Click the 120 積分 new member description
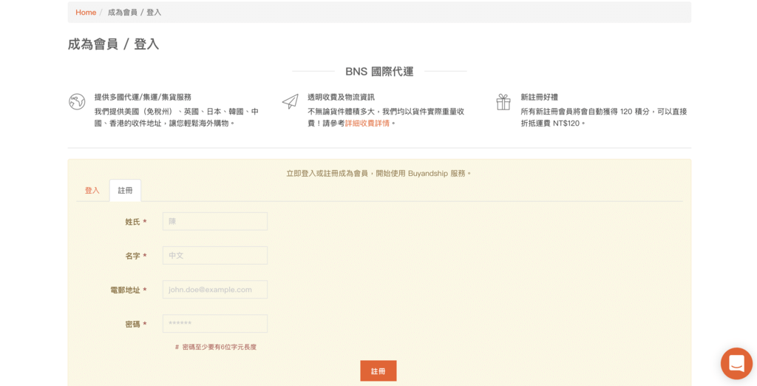The height and width of the screenshot is (386, 757). tap(604, 118)
